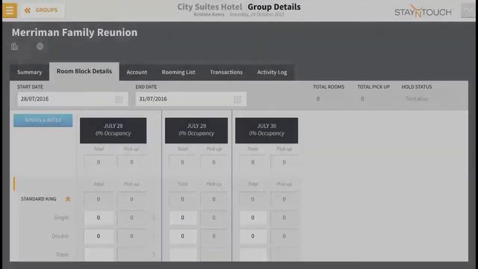This screenshot has height=269, width=478.
Task: Click the Total Pick Up value
Action: (x=362, y=99)
